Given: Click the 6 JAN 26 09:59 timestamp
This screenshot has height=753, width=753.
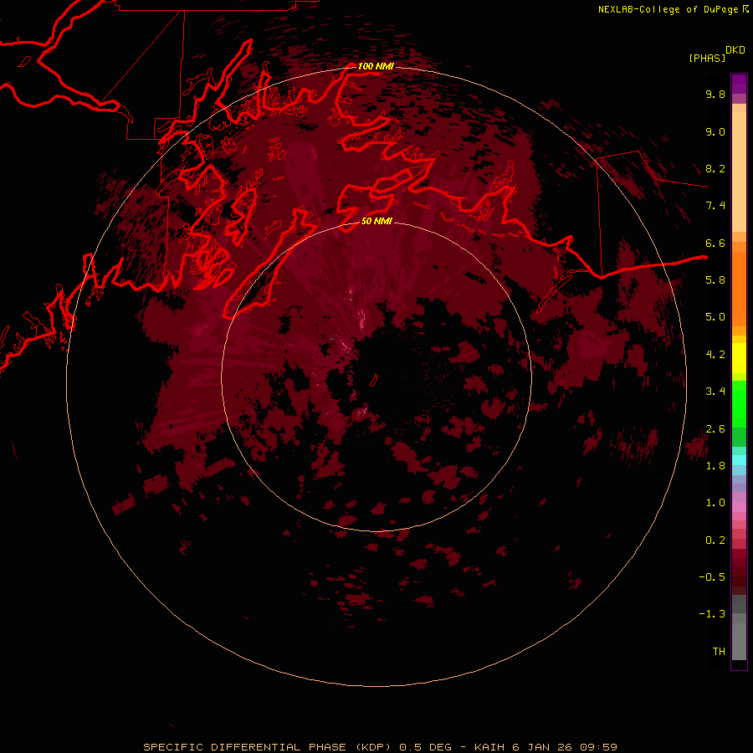Looking at the screenshot, I should pyautogui.click(x=564, y=747).
